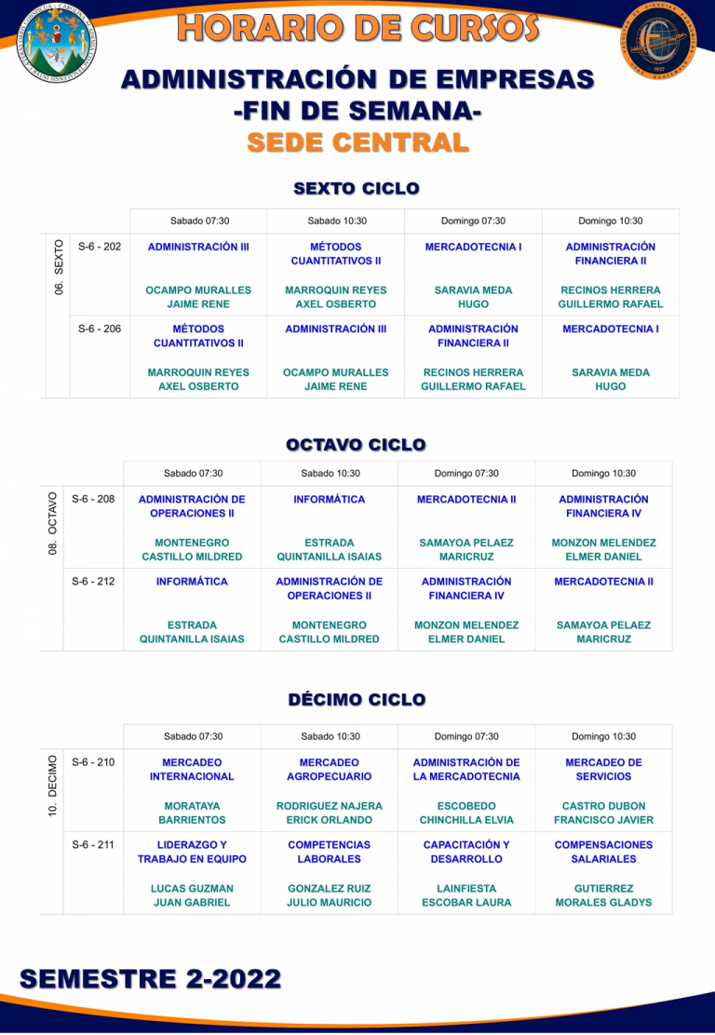Click the HORARIO DE CURSOS title
This screenshot has height=1035, width=715.
(x=357, y=28)
